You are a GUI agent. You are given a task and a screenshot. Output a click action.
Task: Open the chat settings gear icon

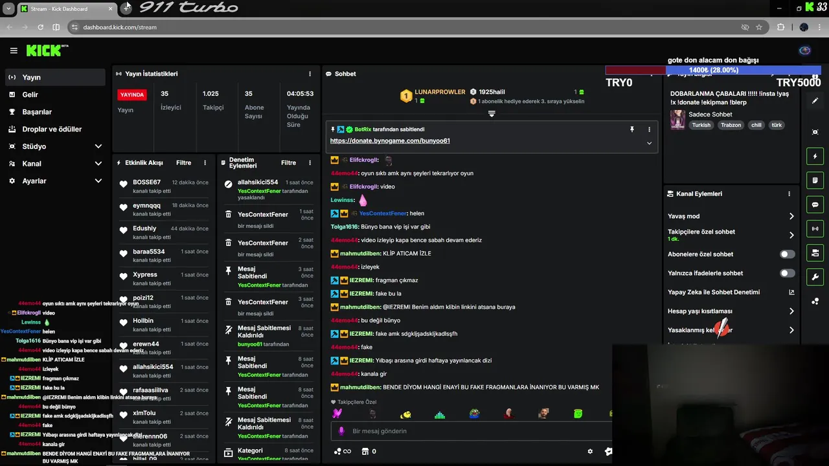[x=590, y=451]
